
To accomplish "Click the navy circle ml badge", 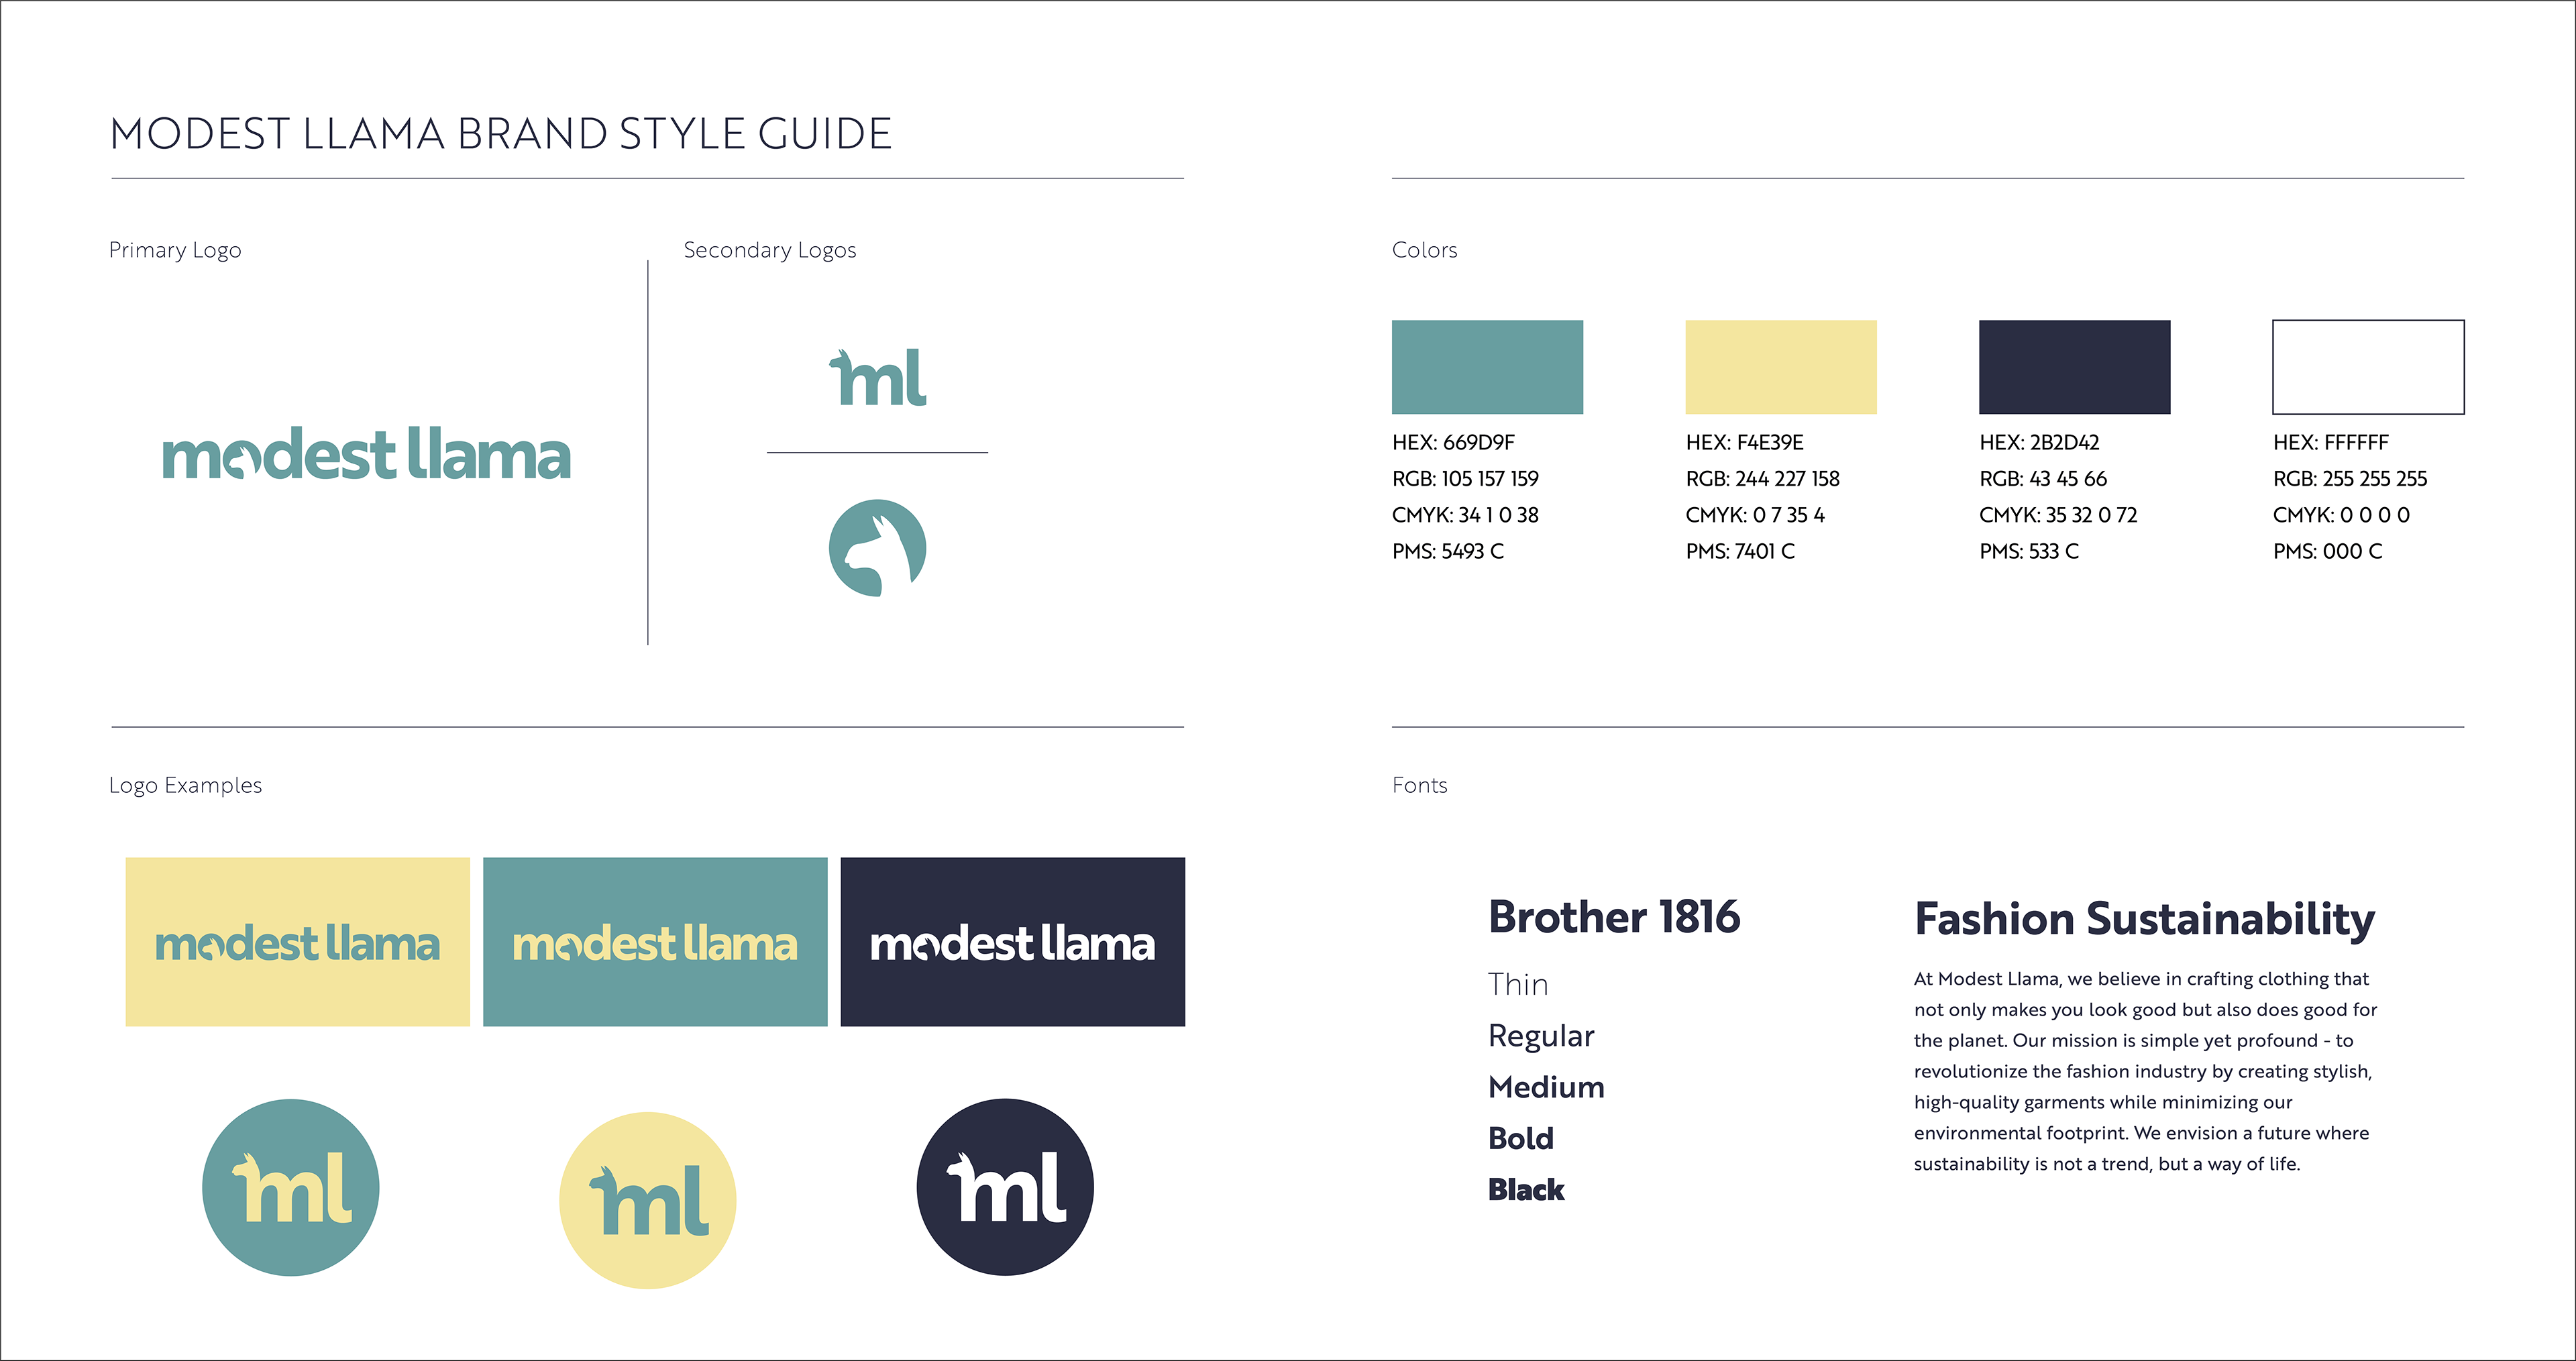I will 1004,1187.
